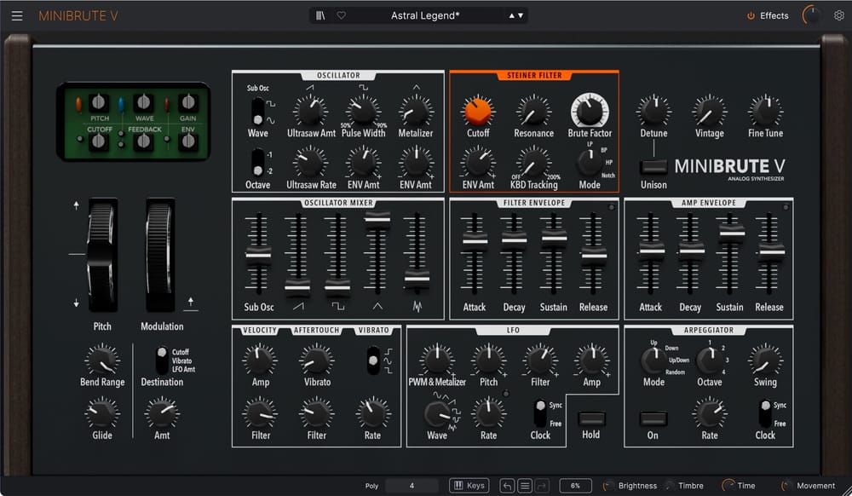This screenshot has width=852, height=496.
Task: Click the Fine Tune knob
Action: pyautogui.click(x=765, y=111)
